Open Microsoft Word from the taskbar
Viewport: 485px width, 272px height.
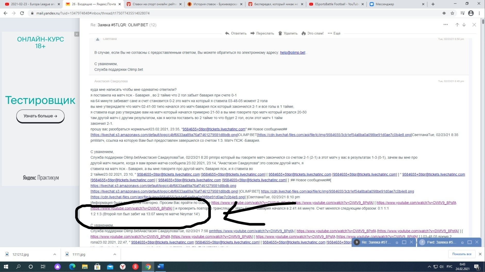click(x=160, y=267)
